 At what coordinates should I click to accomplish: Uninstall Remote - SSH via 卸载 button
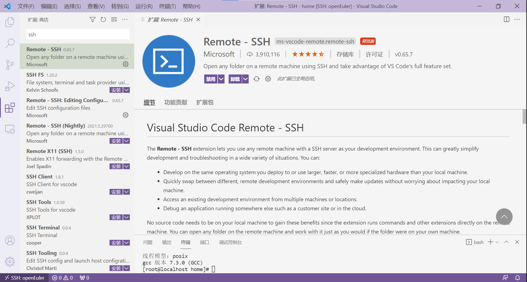click(235, 79)
